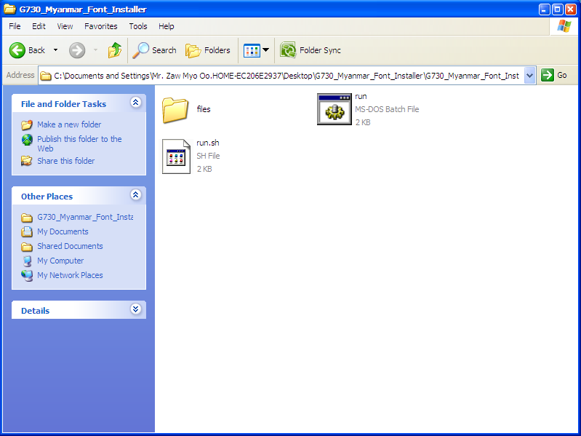Image resolution: width=581 pixels, height=436 pixels.
Task: Click Publish this folder to the Web
Action: coord(79,144)
